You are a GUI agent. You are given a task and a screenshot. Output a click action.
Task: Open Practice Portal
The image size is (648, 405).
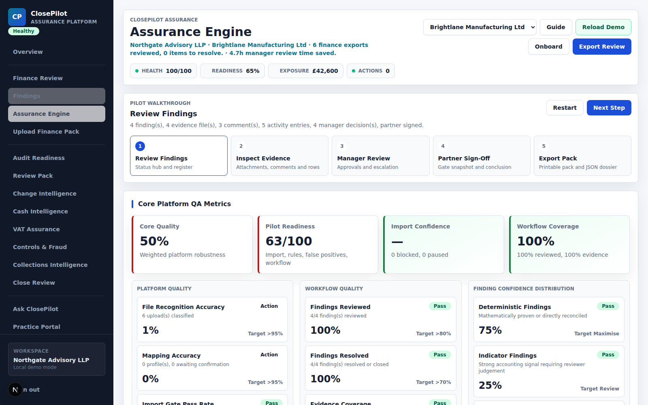click(57, 327)
